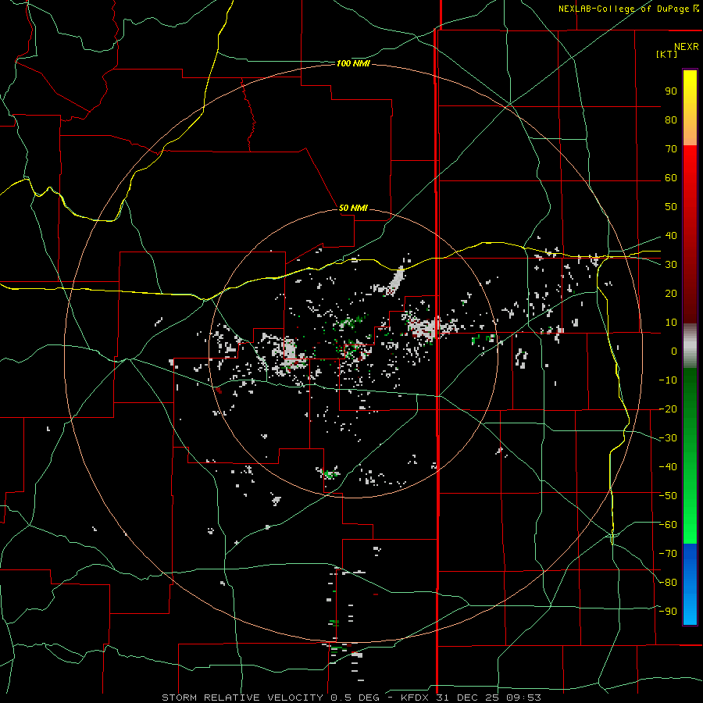The height and width of the screenshot is (703, 703).
Task: Click the 40 value on the velocity scale
Action: 671,236
